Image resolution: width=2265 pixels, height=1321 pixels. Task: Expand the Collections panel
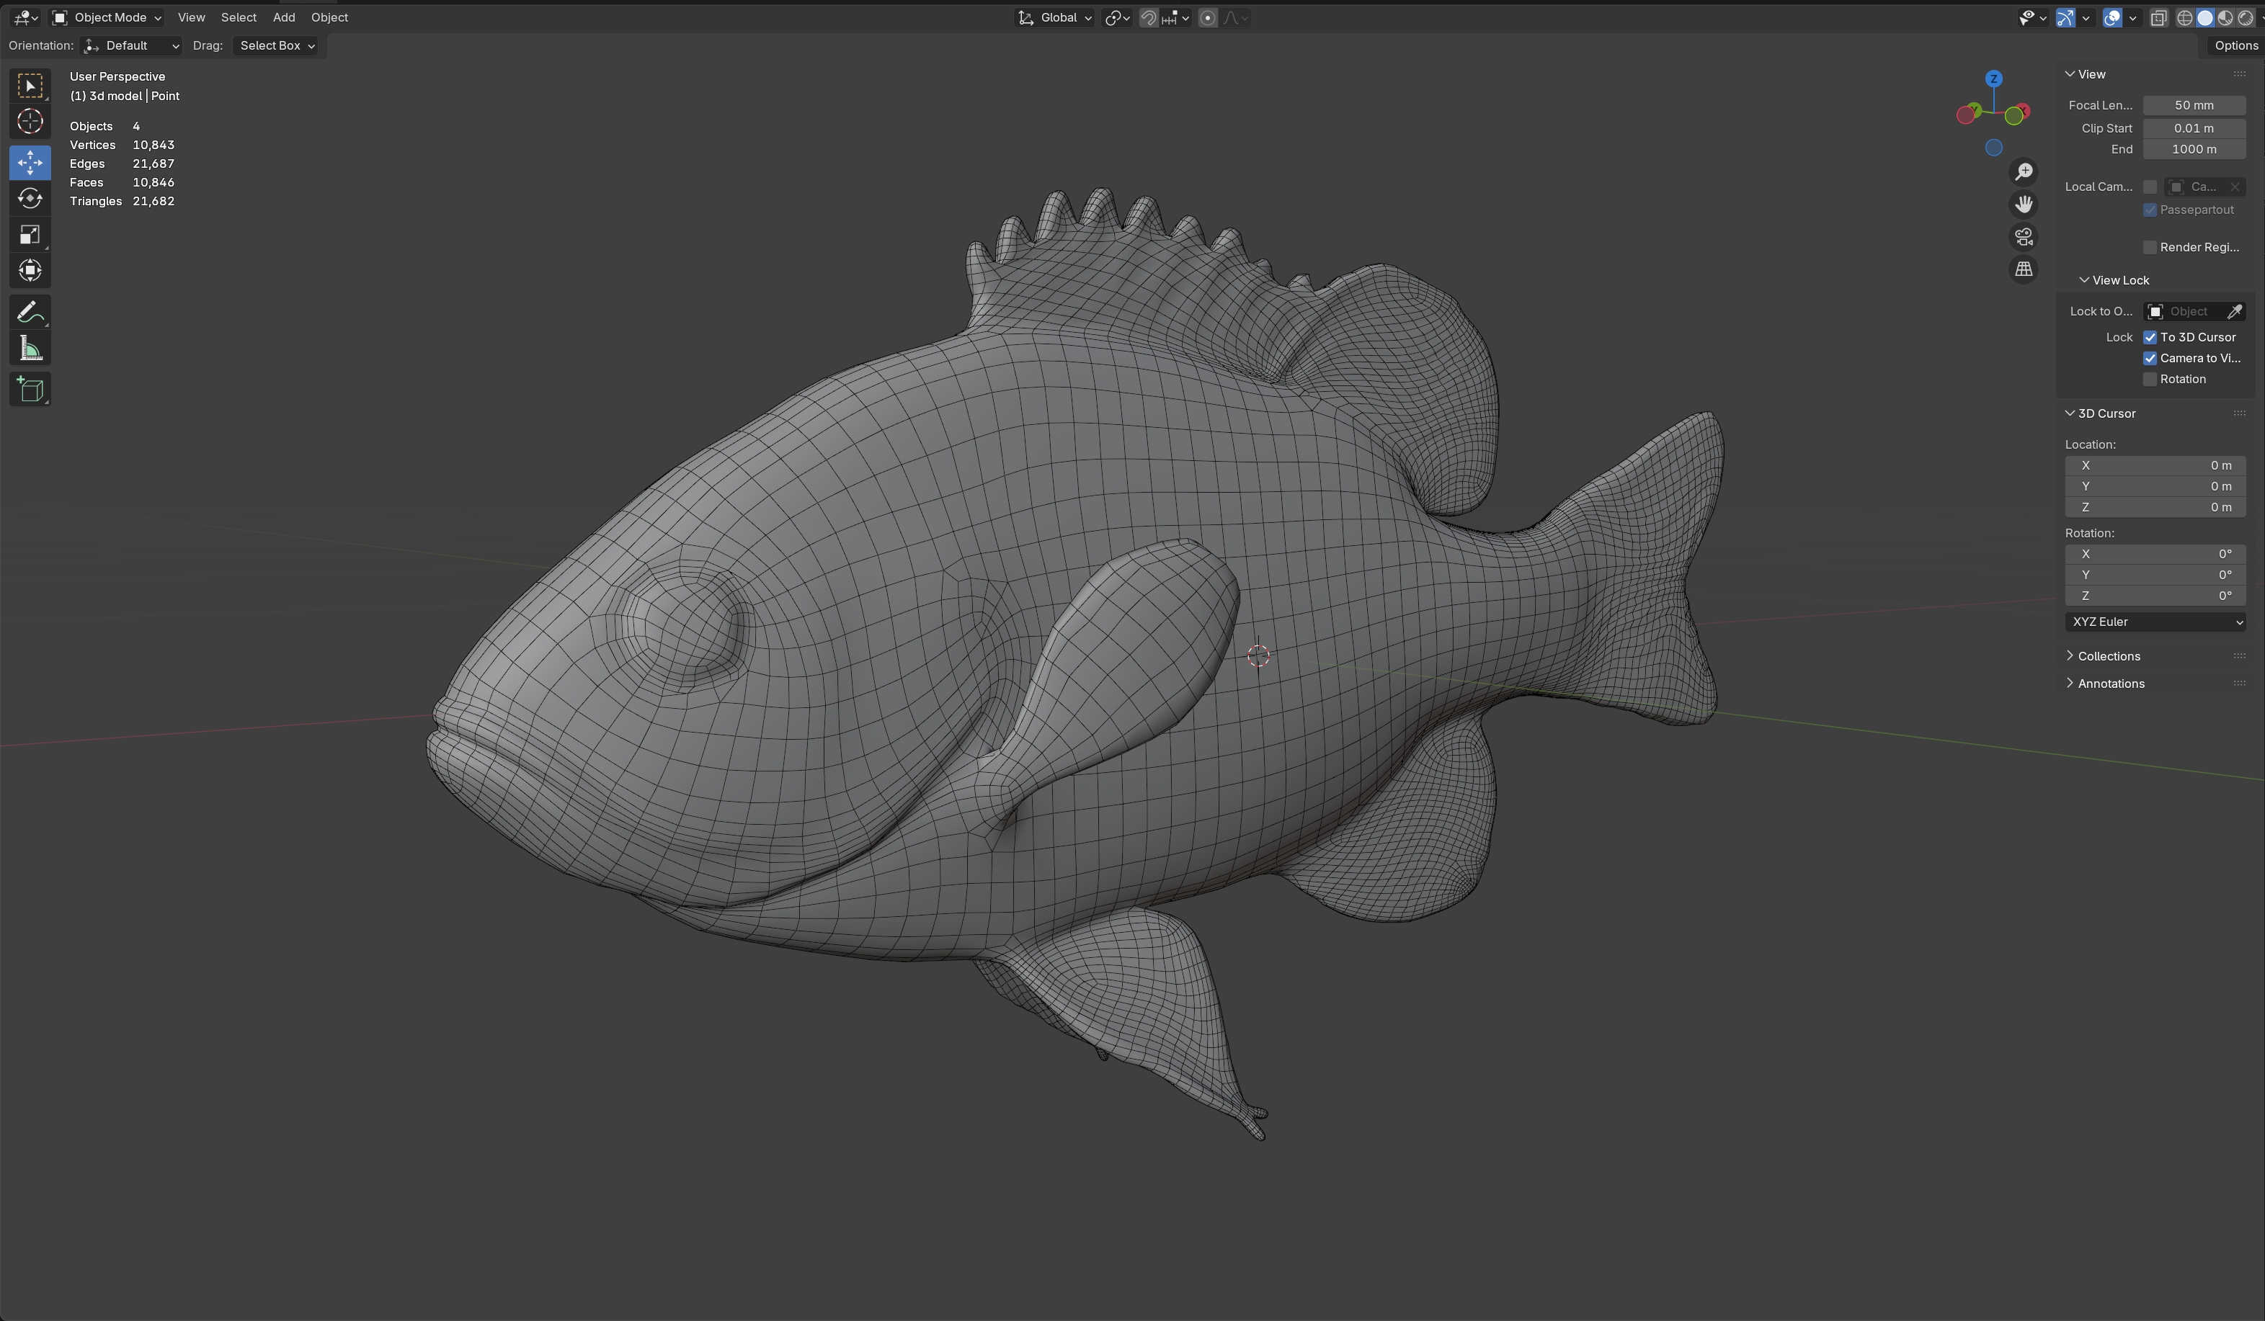(2108, 656)
